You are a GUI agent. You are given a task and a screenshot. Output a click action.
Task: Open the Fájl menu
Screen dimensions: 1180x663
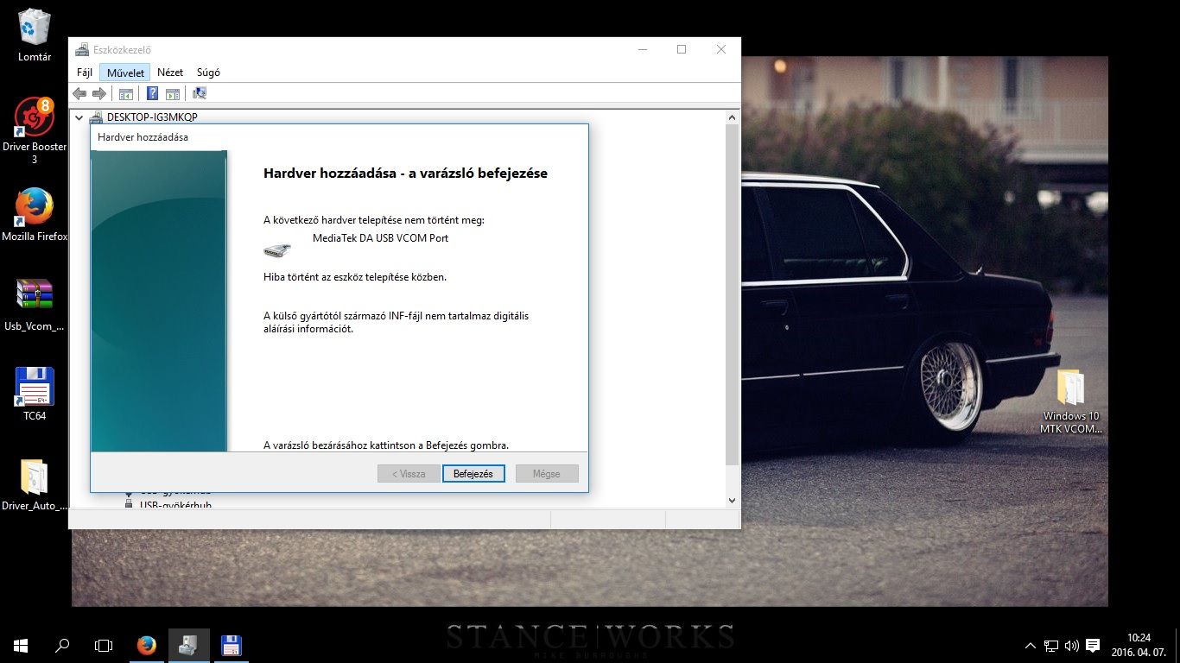pyautogui.click(x=85, y=73)
